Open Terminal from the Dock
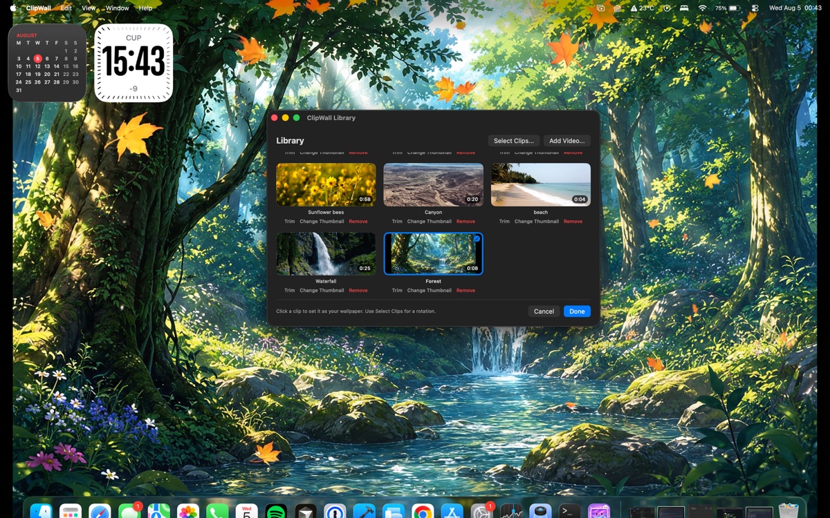830x518 pixels. point(569,511)
